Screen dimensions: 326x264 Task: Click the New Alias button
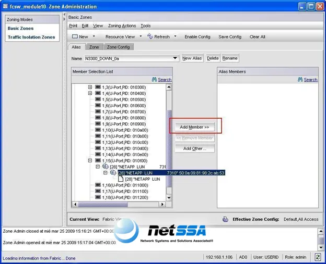tap(192, 58)
